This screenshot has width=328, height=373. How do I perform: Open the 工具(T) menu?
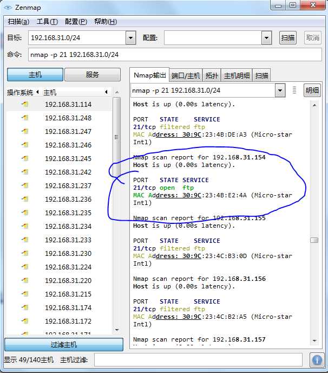click(47, 22)
